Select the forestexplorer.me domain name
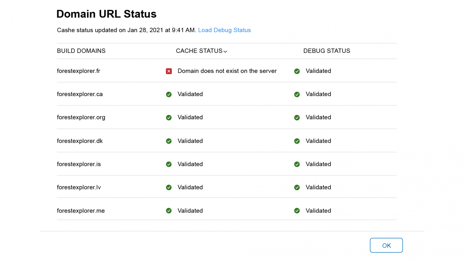The width and height of the screenshot is (464, 261). (x=81, y=211)
